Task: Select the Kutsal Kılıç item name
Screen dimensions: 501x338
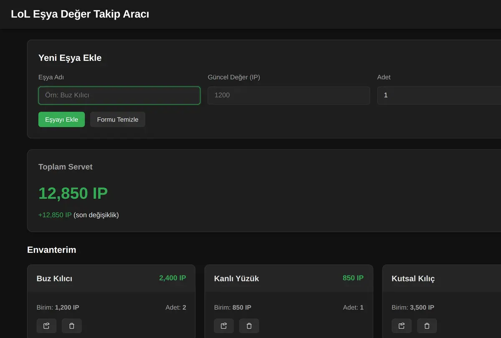Action: coord(413,279)
